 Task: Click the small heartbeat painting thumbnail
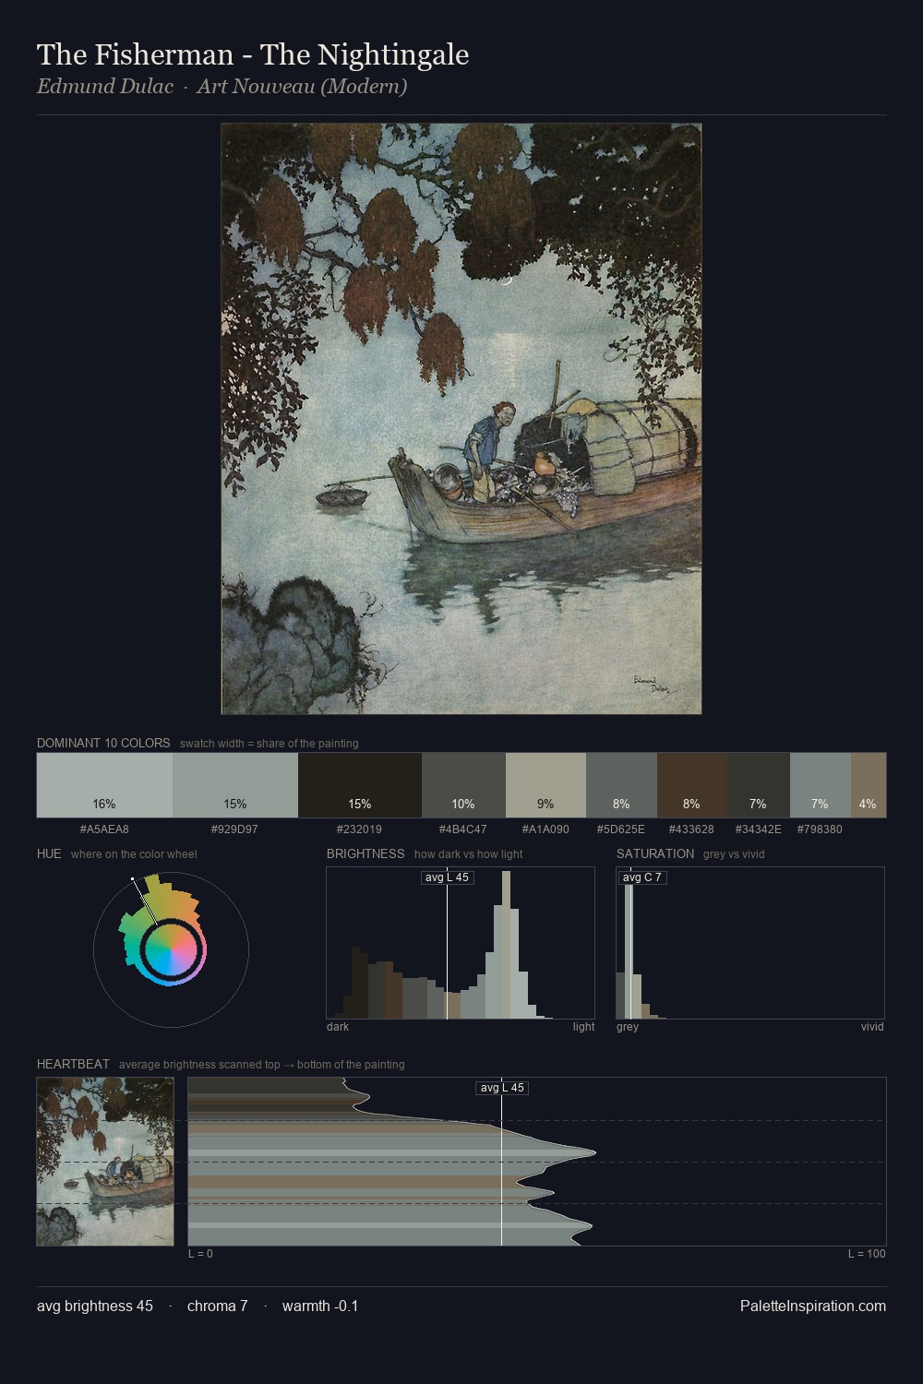pyautogui.click(x=105, y=1162)
